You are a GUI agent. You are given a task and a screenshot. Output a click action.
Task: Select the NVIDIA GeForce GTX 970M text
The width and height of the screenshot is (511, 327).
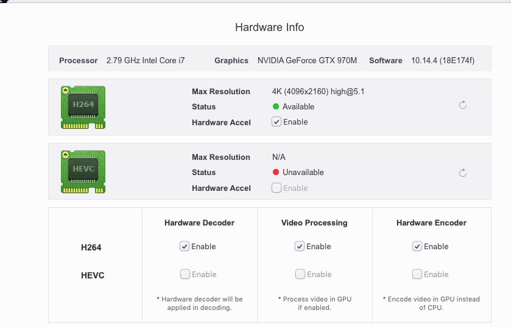point(308,61)
